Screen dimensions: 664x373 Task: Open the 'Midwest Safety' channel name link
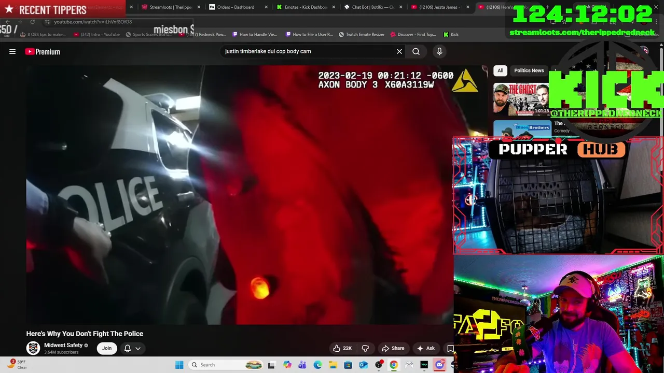[x=63, y=345]
